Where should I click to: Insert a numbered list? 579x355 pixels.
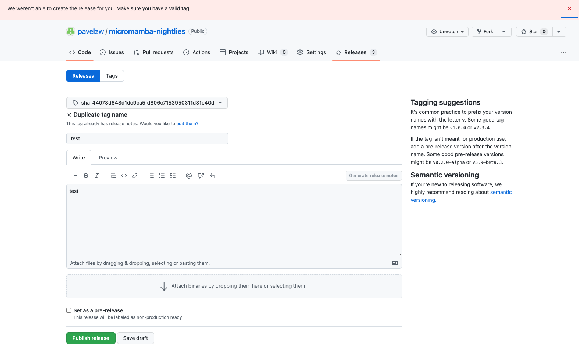click(162, 176)
